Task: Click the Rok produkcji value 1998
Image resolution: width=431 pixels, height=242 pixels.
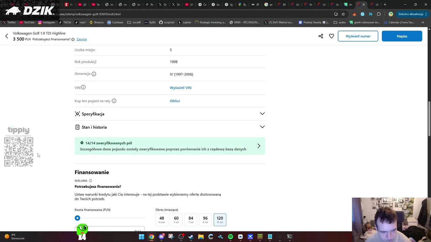Action: pos(173,62)
